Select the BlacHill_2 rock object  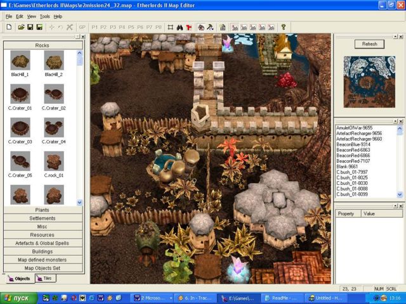[54, 61]
